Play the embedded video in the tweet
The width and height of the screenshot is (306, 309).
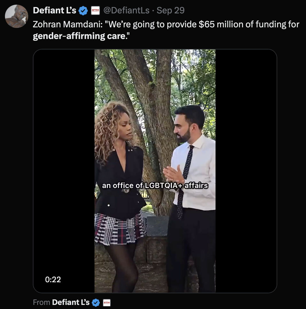[x=155, y=145]
